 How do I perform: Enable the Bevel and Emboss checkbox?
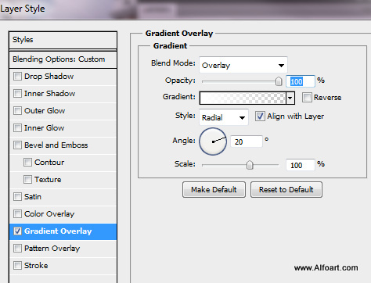point(17,145)
